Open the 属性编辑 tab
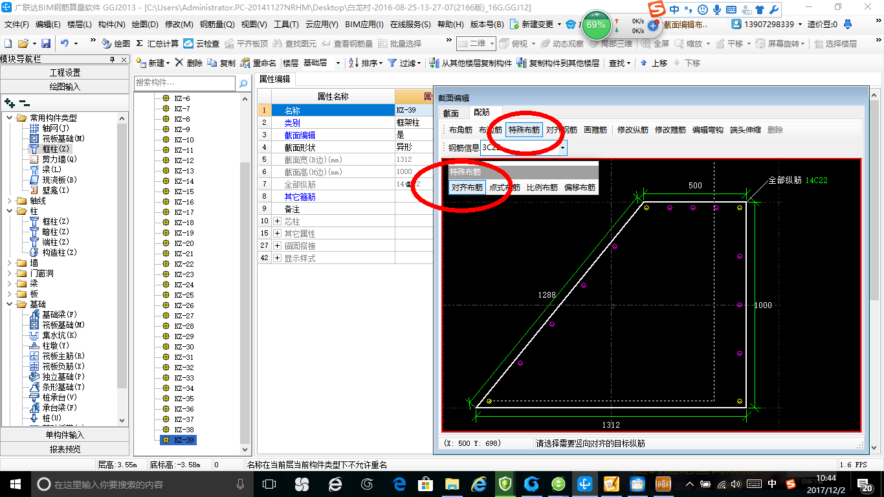This screenshot has height=497, width=884. pos(275,79)
